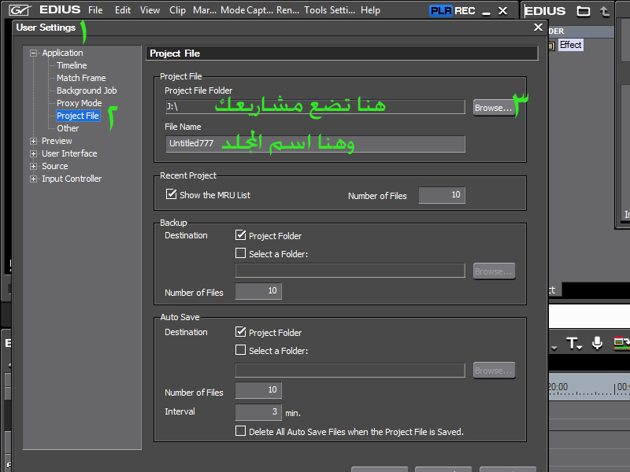Switch to PLR player mode
630x472 pixels.
(x=441, y=10)
